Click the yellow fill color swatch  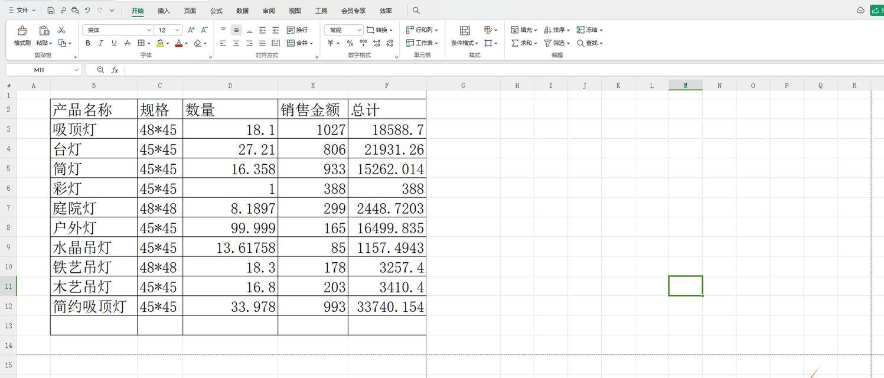(160, 43)
